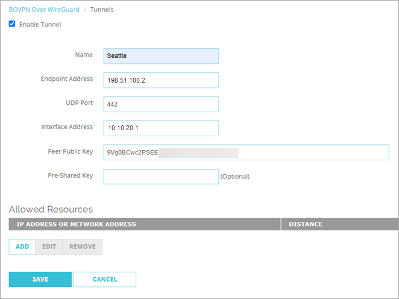Click the Peer Public Key label
The height and width of the screenshot is (299, 399).
click(x=71, y=151)
